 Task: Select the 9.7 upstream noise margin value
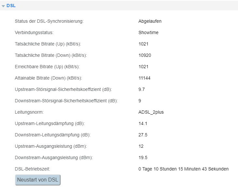tap(141, 90)
